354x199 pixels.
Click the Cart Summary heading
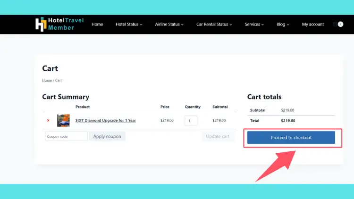pos(66,97)
